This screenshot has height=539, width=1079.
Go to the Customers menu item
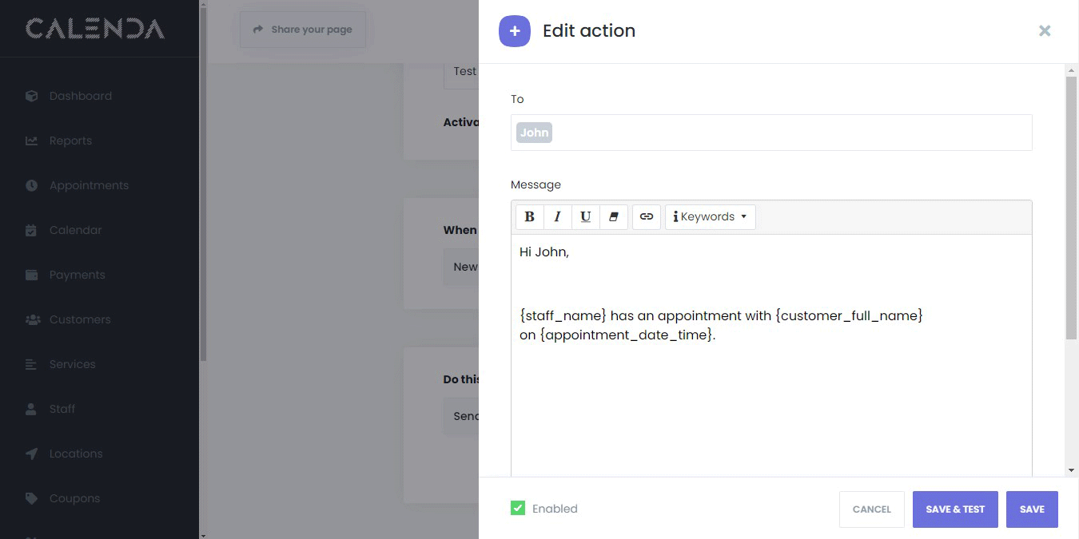pyautogui.click(x=80, y=319)
